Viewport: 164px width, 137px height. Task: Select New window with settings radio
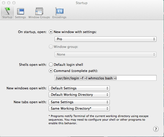(x=51, y=32)
